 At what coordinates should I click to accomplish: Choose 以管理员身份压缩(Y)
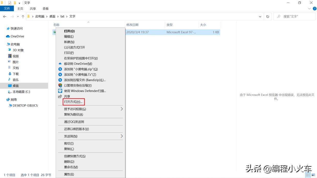click(90, 85)
